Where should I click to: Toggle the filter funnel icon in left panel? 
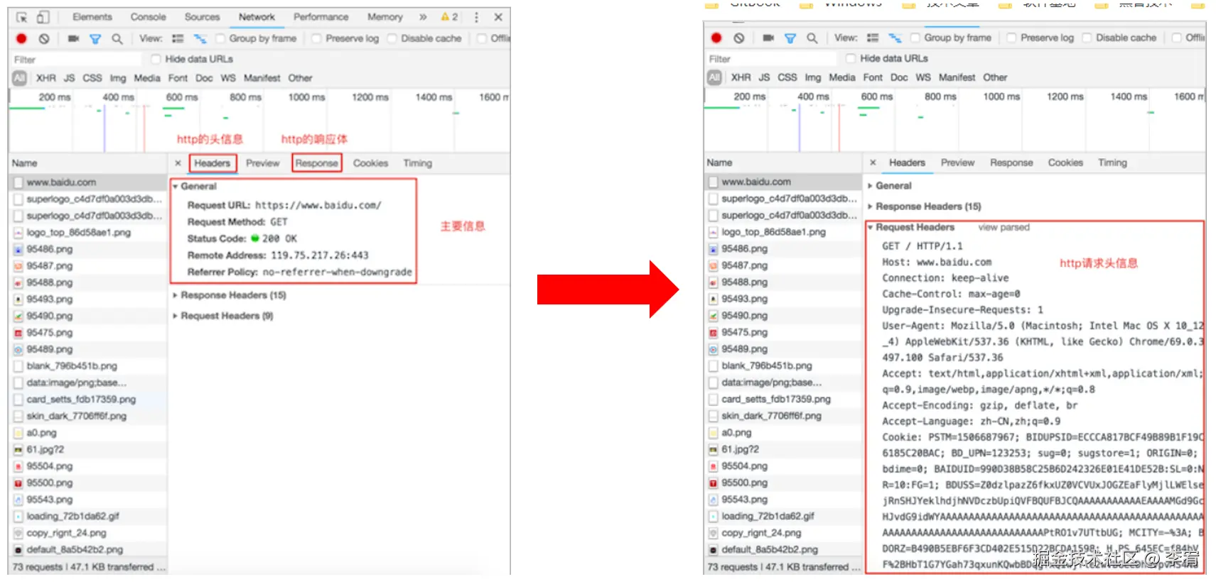click(x=95, y=38)
